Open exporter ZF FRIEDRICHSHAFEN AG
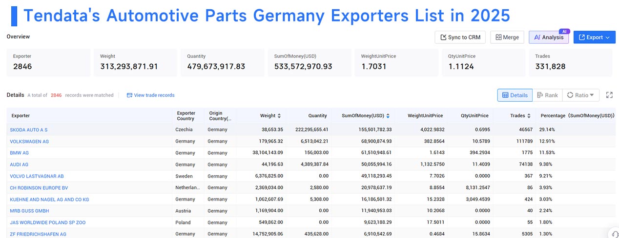 (x=38, y=234)
